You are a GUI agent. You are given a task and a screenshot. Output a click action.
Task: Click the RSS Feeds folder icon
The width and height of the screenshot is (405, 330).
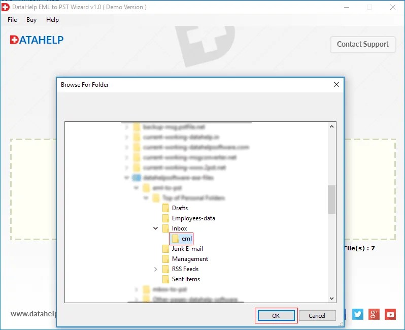pos(165,269)
